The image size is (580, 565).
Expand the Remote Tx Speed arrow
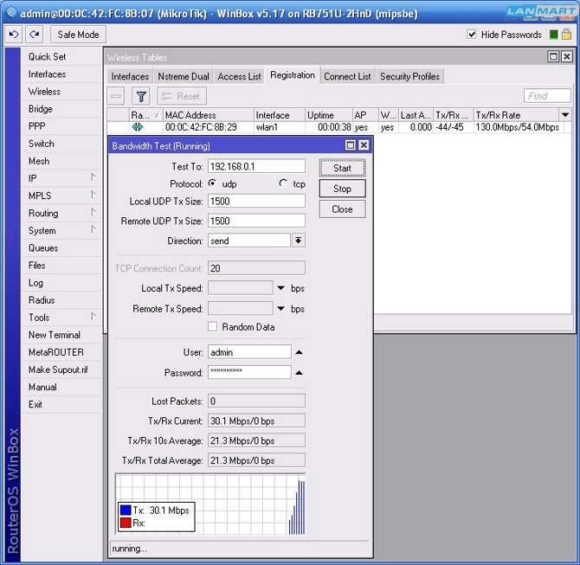pyautogui.click(x=281, y=308)
